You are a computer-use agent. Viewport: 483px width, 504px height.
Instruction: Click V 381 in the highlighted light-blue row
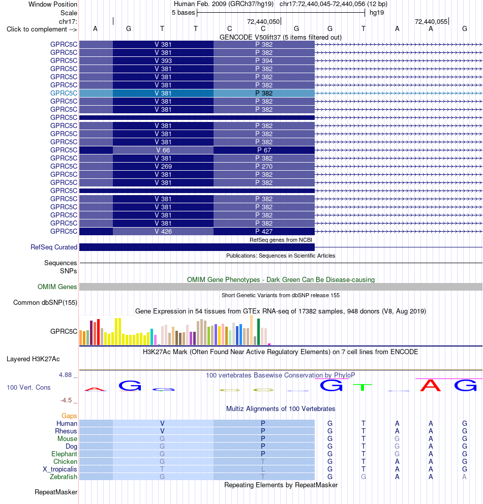pos(163,93)
